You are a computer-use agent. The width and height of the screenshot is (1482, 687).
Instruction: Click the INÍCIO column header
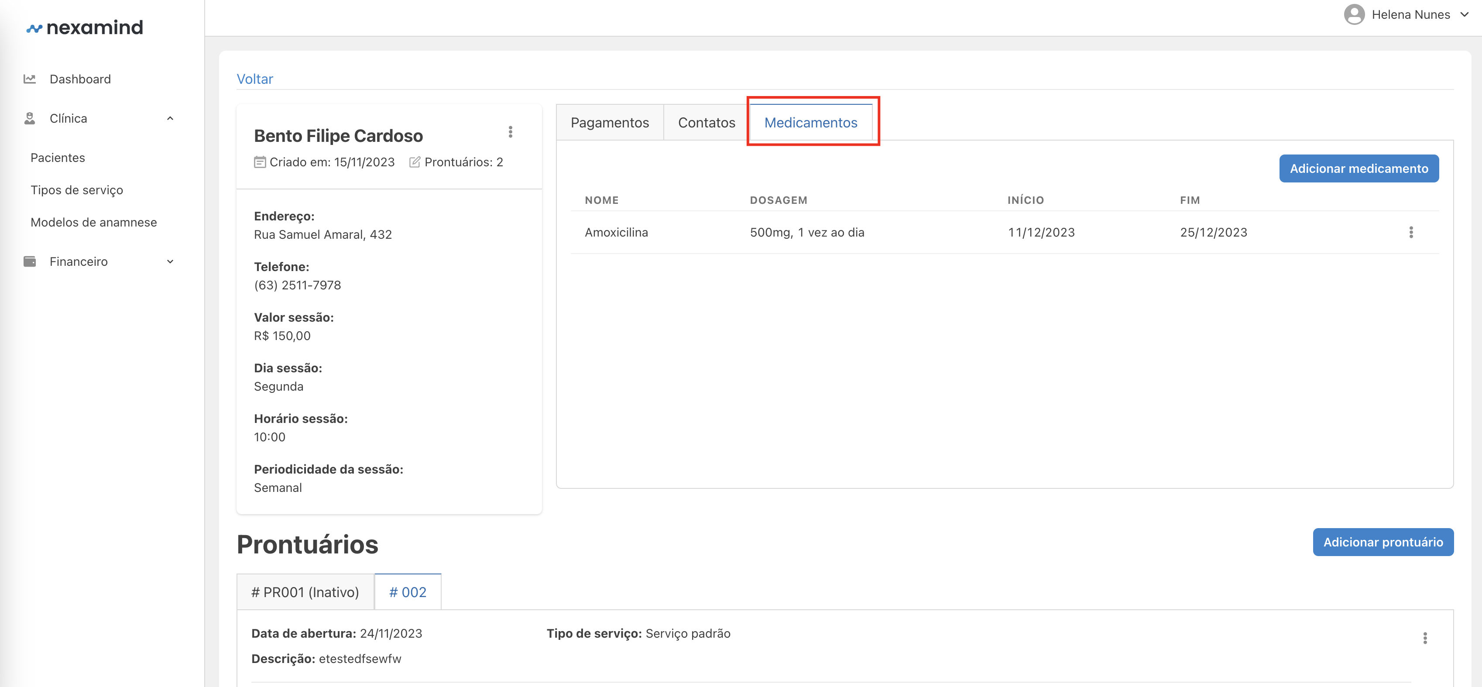click(x=1025, y=200)
